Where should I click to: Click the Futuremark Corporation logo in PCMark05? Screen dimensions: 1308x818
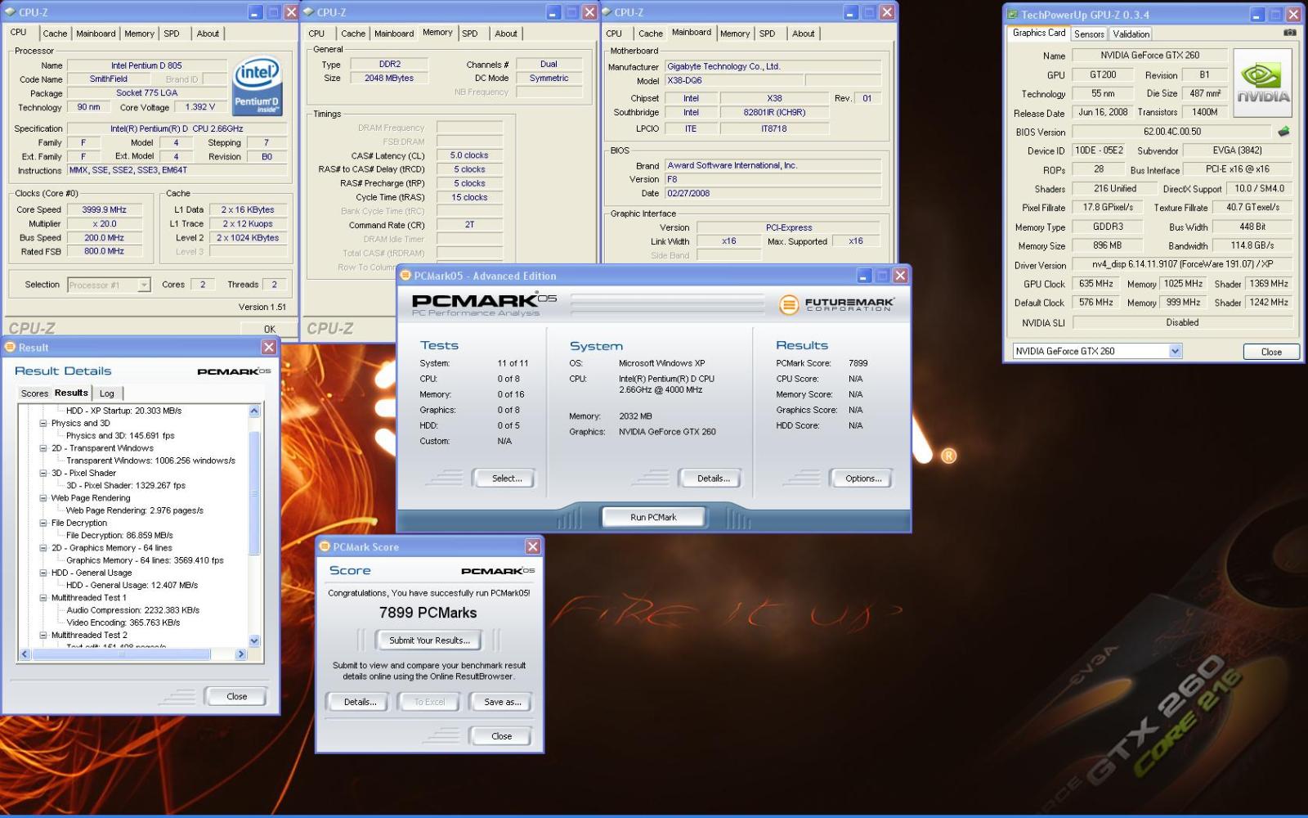836,304
